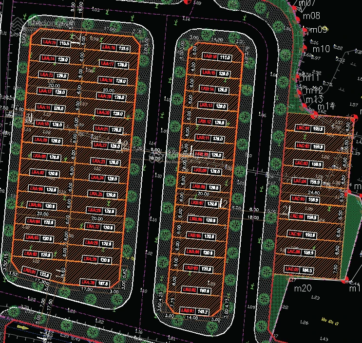Screen dimensions: 362x343
Task: Click area value 187.8 beside LKA:30
Action: pos(103,284)
